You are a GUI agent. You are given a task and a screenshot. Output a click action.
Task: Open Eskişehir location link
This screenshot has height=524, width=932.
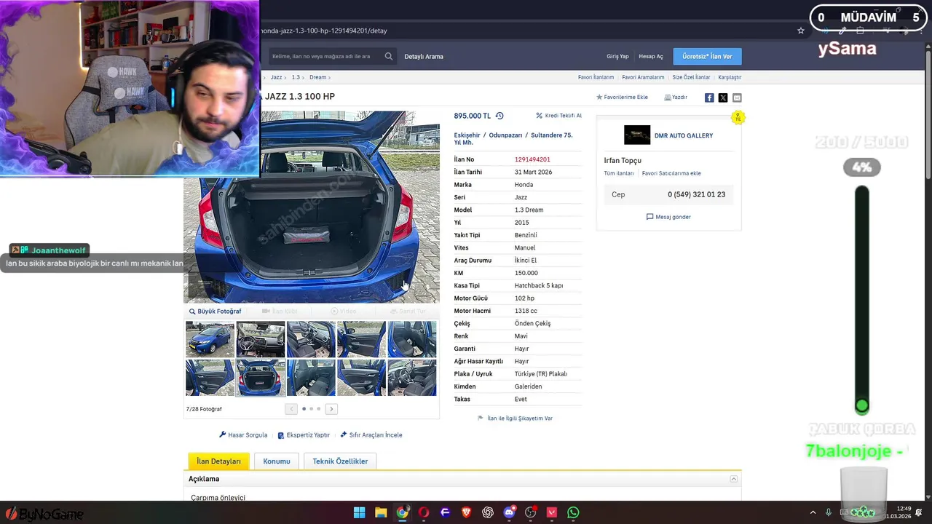point(467,135)
